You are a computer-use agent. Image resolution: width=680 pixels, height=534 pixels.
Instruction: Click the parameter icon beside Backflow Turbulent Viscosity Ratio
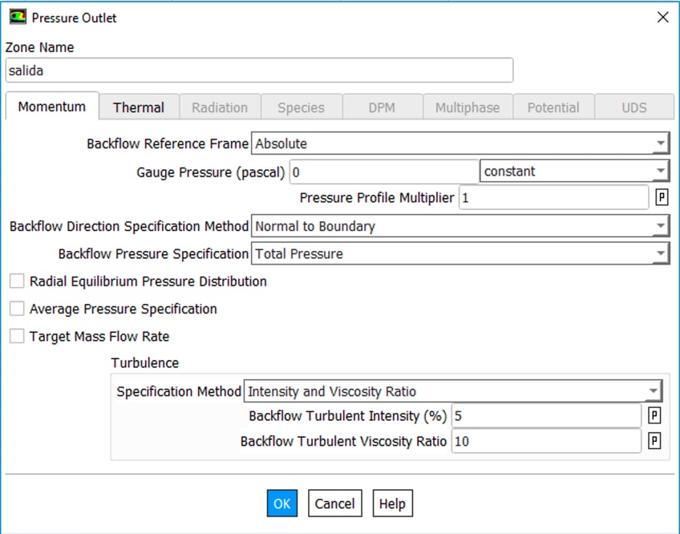(654, 442)
